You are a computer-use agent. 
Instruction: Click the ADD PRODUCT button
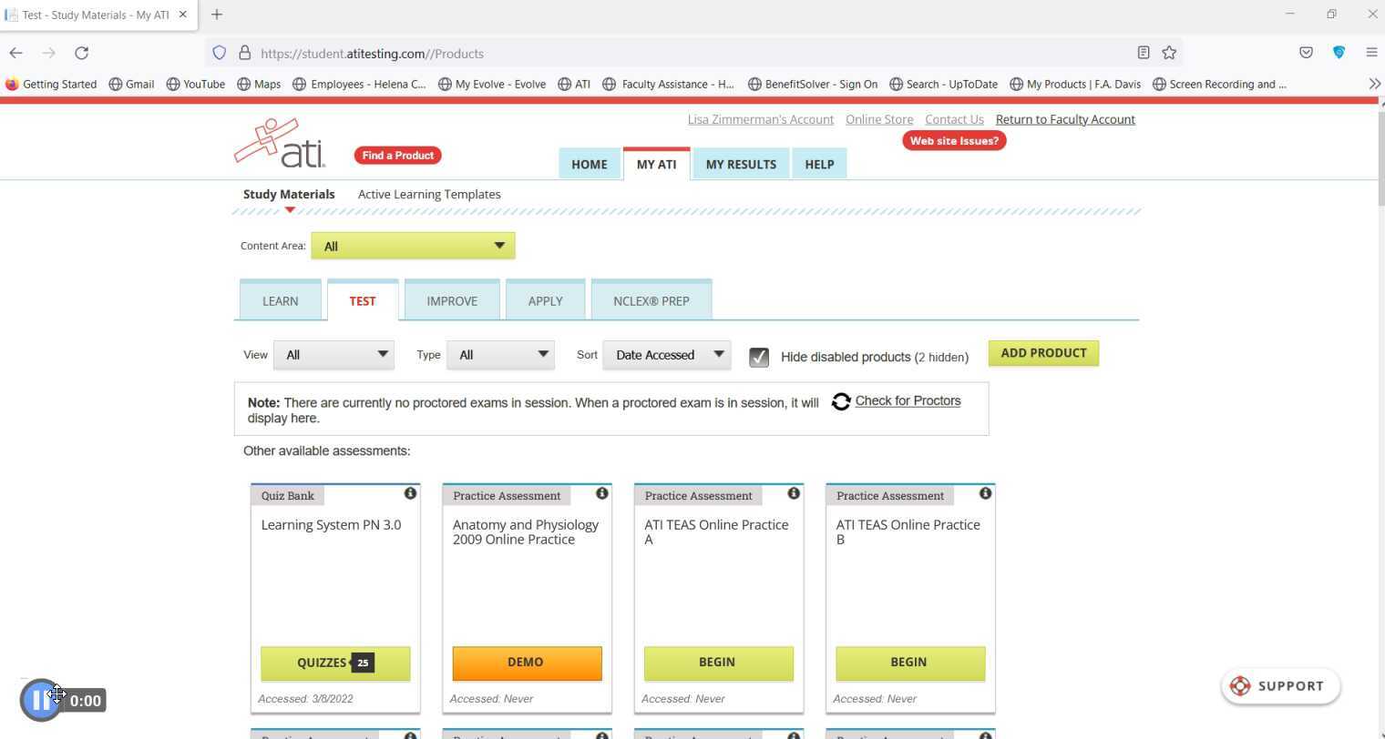(x=1043, y=353)
